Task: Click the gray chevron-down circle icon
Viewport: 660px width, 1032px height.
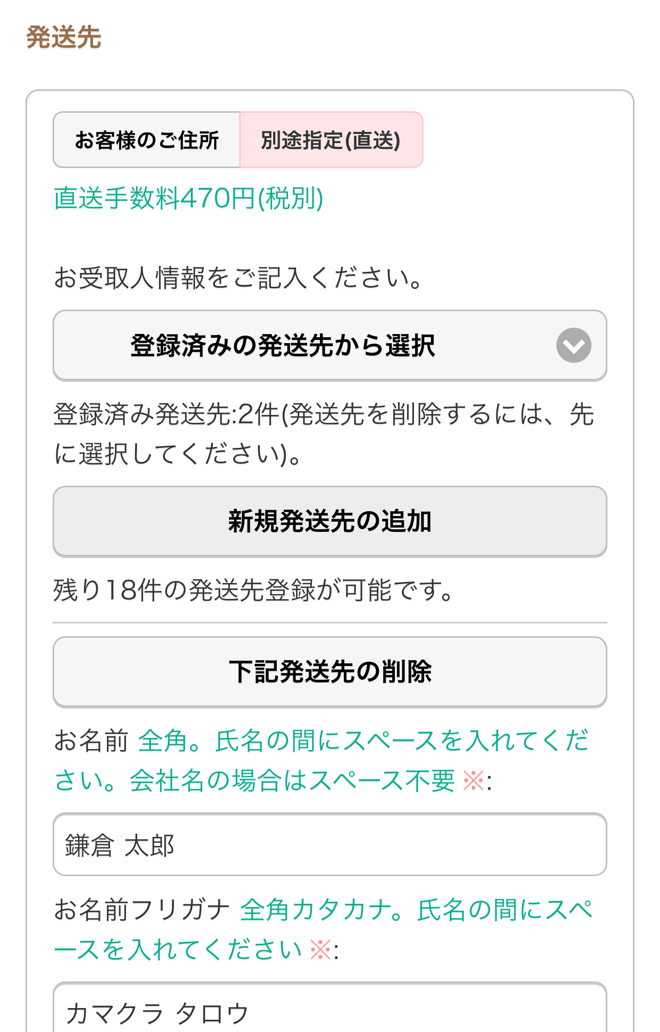Action: coord(573,345)
